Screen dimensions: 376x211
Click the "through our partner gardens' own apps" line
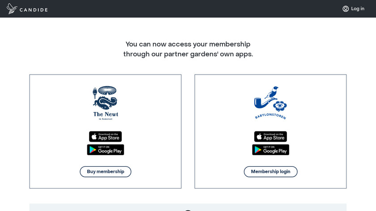tap(188, 54)
